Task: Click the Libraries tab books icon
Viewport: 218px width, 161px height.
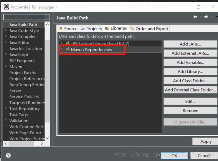Action: pyautogui.click(x=107, y=28)
